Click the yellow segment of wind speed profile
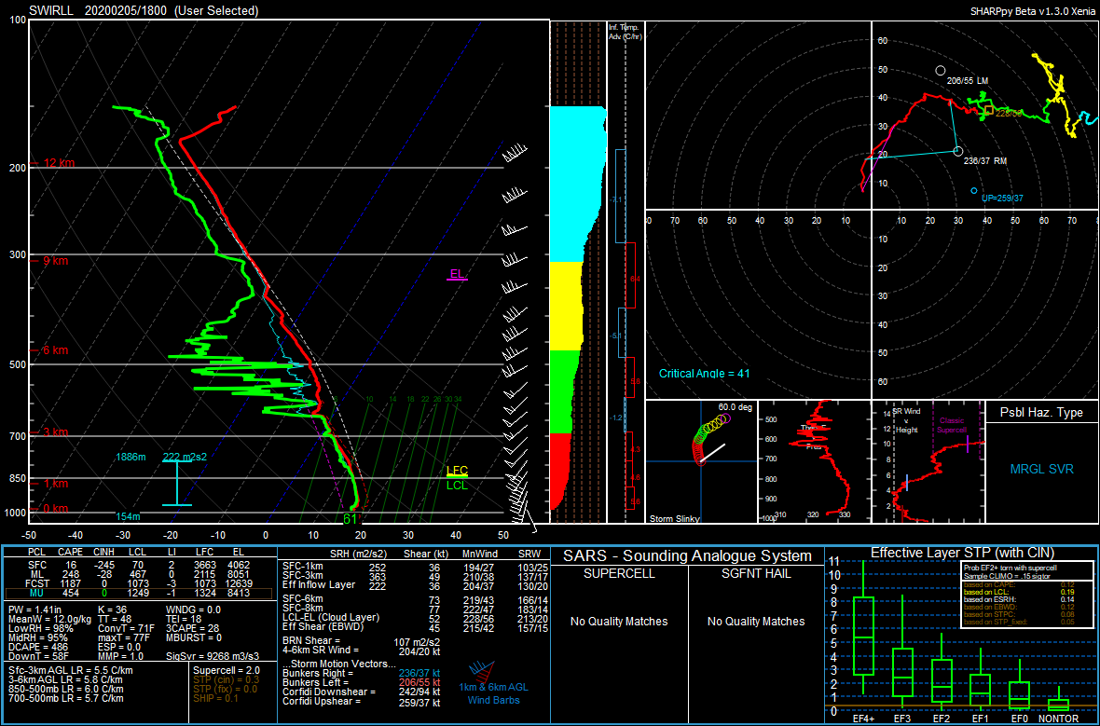 tap(566, 306)
